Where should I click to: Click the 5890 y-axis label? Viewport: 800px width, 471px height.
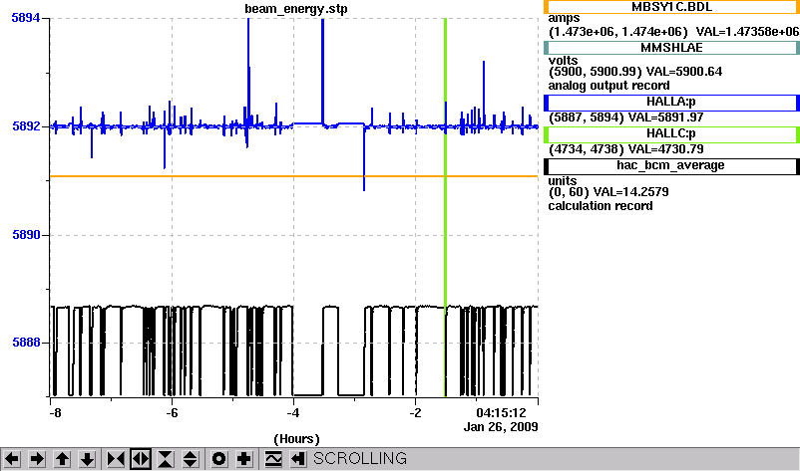point(26,235)
